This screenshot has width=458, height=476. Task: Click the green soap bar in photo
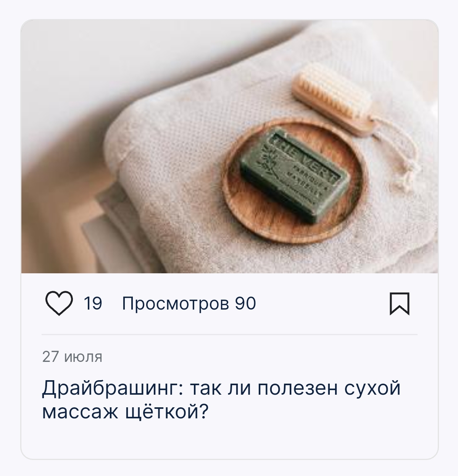[295, 175]
